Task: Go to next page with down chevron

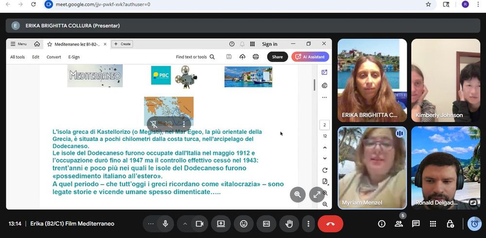Action: click(325, 158)
